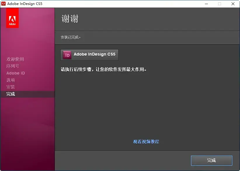The width and height of the screenshot is (240, 171).
Task: Click the Adobe InDesign CS5 product button
Action: coord(89,55)
